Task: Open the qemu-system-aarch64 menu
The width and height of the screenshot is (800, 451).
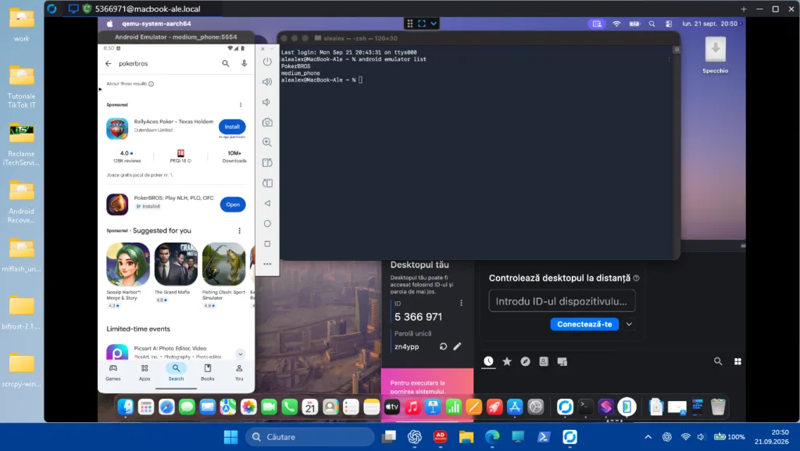Action: coord(156,23)
